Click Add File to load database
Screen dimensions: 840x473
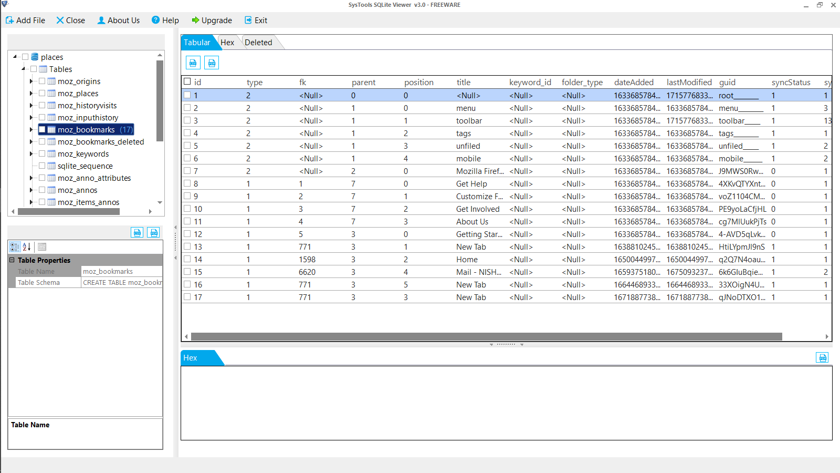coord(25,20)
